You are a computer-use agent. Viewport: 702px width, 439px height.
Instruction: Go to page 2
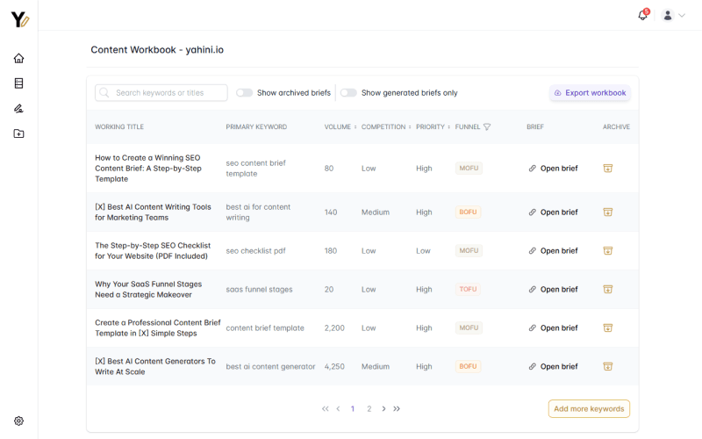point(369,408)
